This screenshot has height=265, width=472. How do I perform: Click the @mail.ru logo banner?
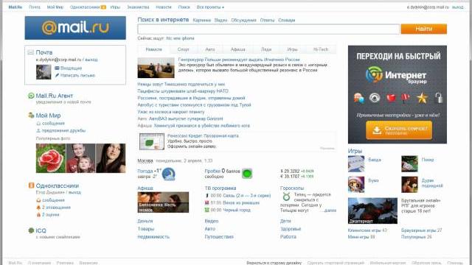pyautogui.click(x=75, y=28)
